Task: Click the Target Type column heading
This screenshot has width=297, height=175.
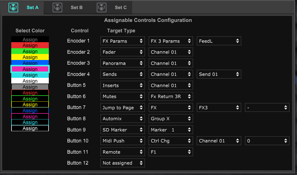Action: pyautogui.click(x=121, y=31)
